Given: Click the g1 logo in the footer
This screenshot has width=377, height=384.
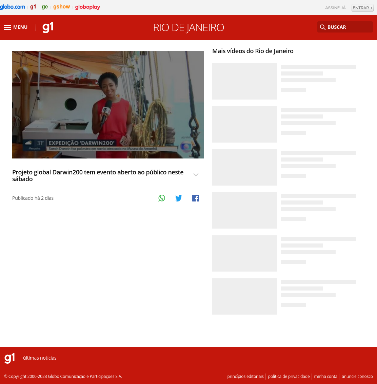Looking at the screenshot, I should [9, 358].
